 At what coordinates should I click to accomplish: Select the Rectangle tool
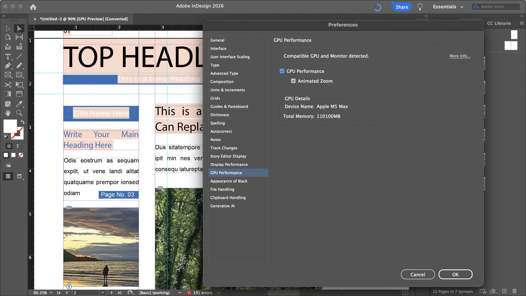coord(19,75)
